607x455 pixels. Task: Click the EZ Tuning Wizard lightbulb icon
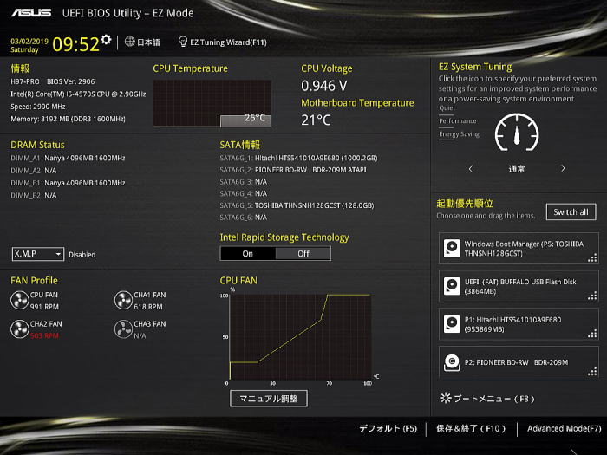(183, 42)
